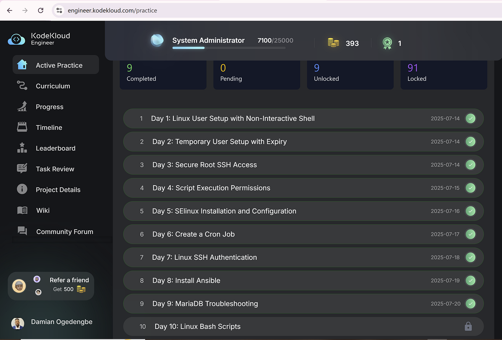Click the checkmark beside Day 5 SElinux task

470,211
